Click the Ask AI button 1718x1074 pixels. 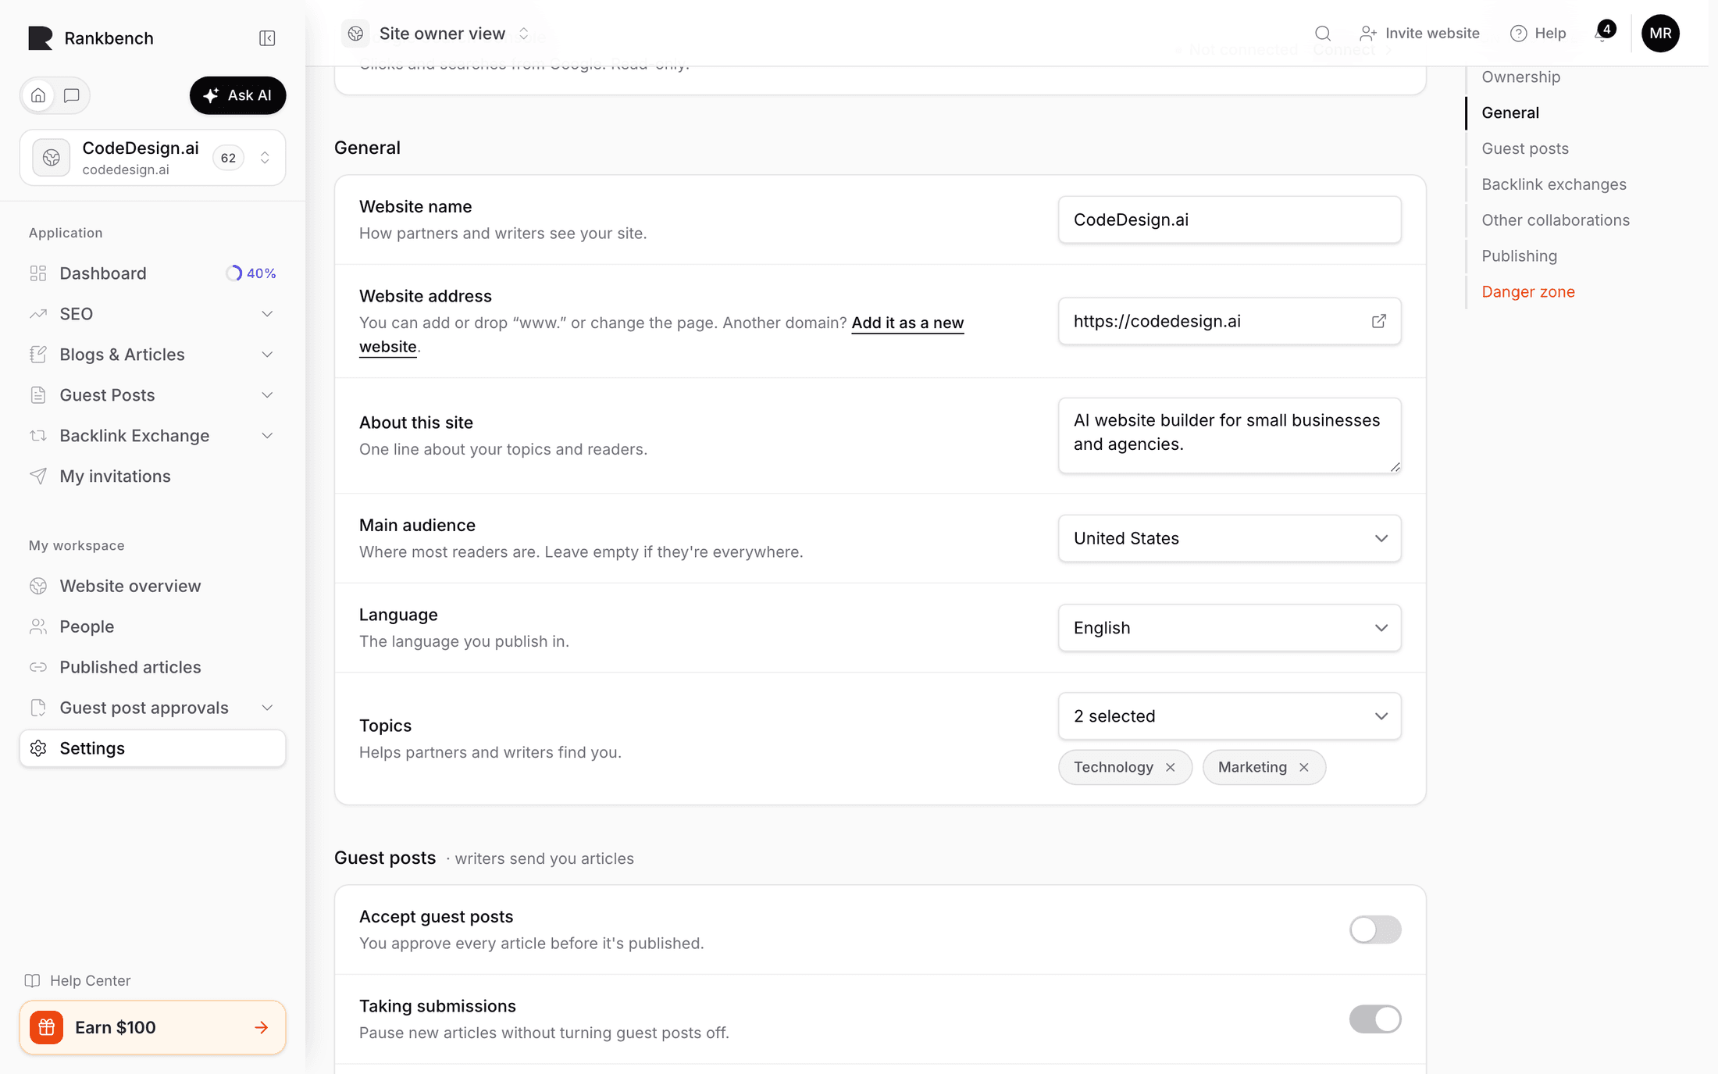[x=237, y=95]
